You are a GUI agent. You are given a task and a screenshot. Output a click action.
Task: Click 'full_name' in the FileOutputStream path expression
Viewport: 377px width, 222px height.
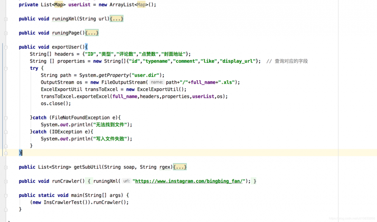click(x=203, y=82)
